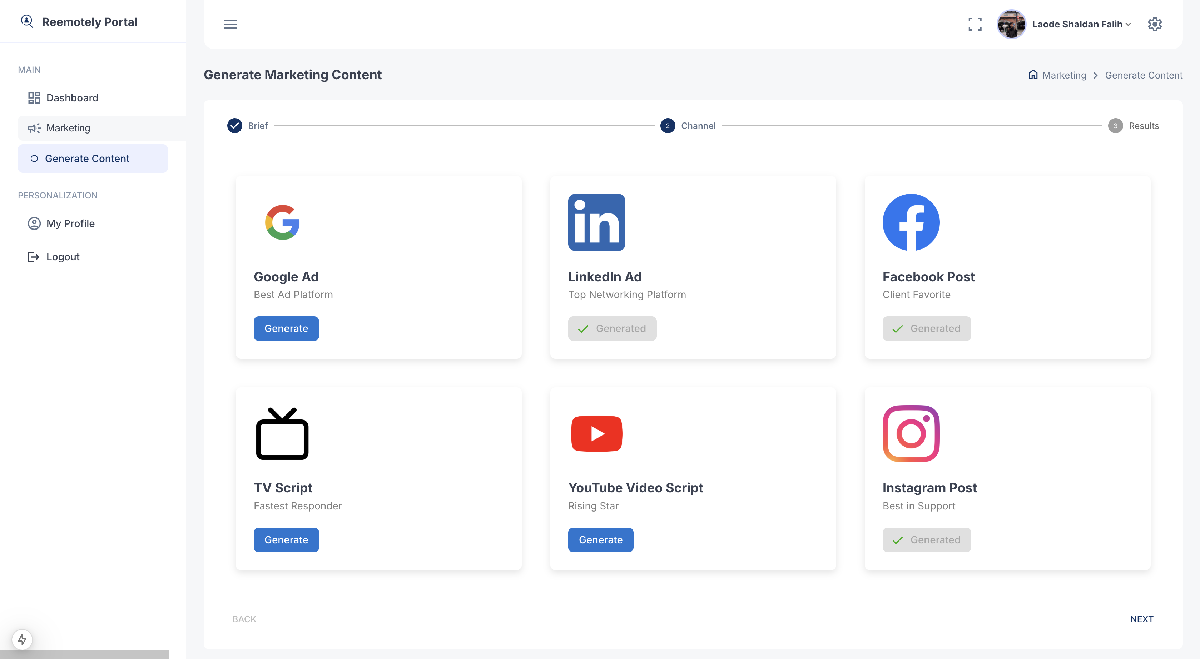This screenshot has width=1200, height=659.
Task: Open Laode Shaldan Falih user dropdown
Action: pos(1081,24)
